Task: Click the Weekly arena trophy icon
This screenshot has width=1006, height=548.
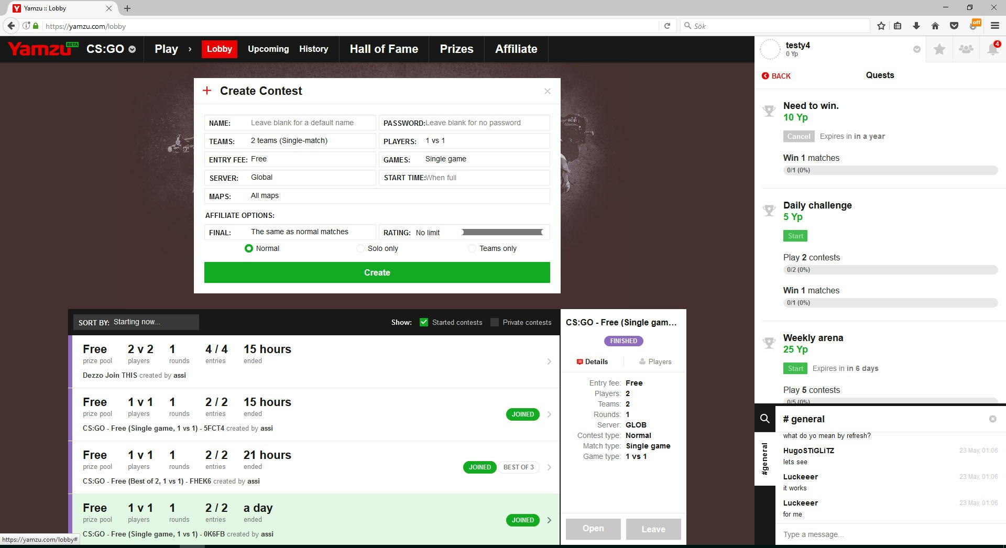Action: pyautogui.click(x=769, y=343)
